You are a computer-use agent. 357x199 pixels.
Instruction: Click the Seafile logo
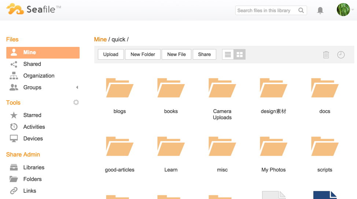pos(33,9)
